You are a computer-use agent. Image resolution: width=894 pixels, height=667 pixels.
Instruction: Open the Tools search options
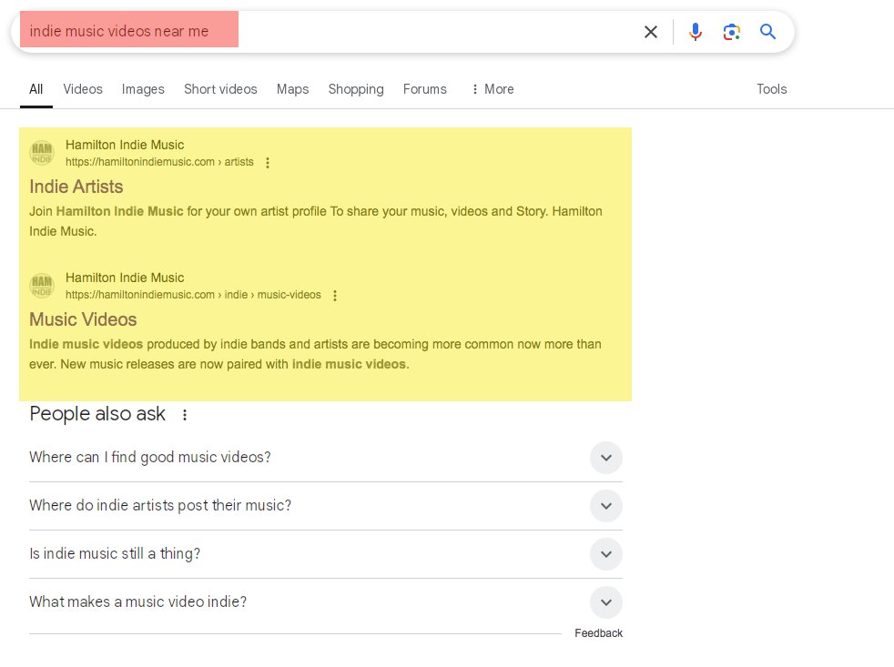click(x=771, y=89)
